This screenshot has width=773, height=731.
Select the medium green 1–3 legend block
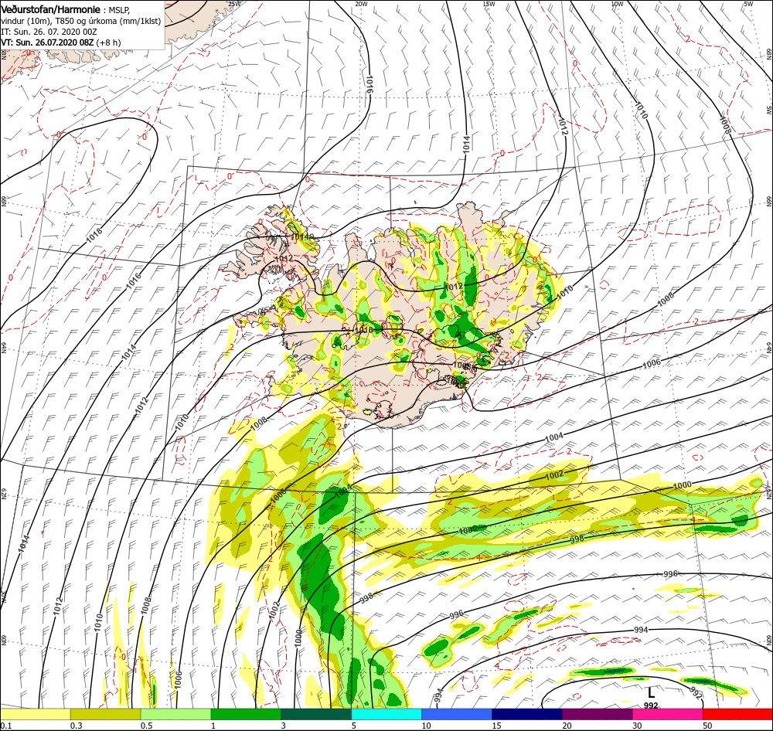246,714
